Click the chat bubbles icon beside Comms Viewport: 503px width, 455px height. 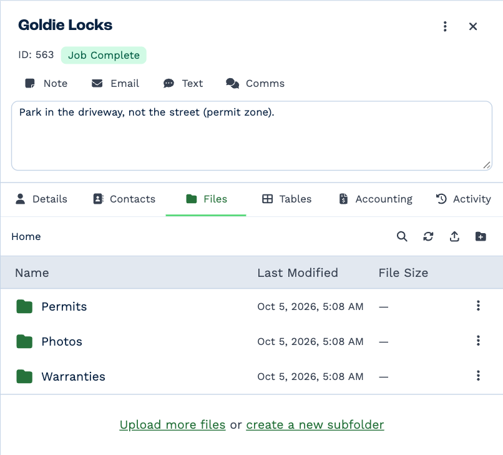tap(232, 84)
